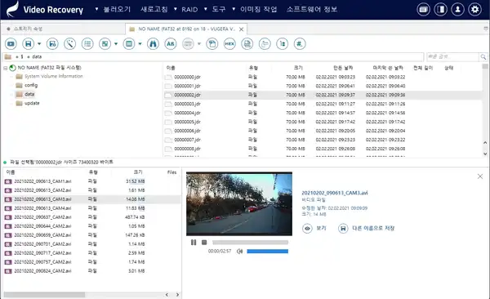490x299 pixels.
Task: Open the RAID menu
Action: click(189, 9)
